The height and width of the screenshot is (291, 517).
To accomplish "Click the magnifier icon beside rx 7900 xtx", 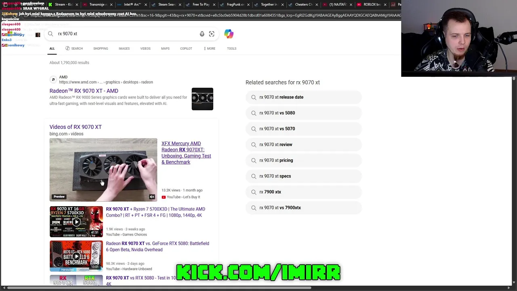I will click(254, 192).
